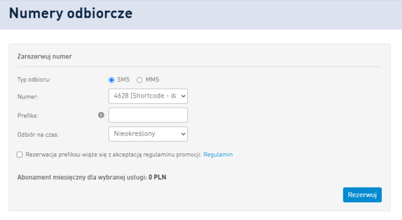Click the Numery odbiorcze heading

[70, 13]
